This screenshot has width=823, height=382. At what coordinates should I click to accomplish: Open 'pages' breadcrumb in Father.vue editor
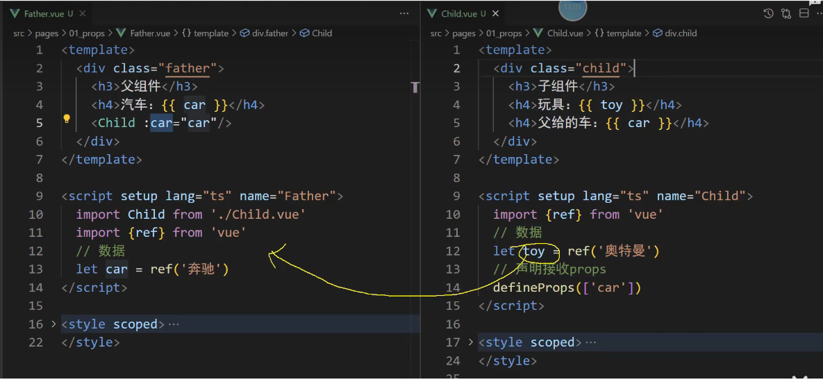tap(47, 33)
